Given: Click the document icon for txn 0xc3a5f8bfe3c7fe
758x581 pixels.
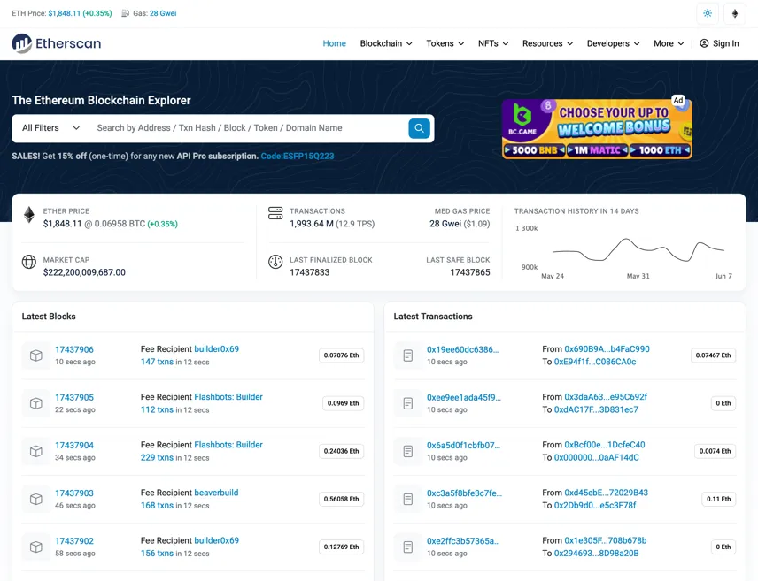Looking at the screenshot, I should [408, 499].
